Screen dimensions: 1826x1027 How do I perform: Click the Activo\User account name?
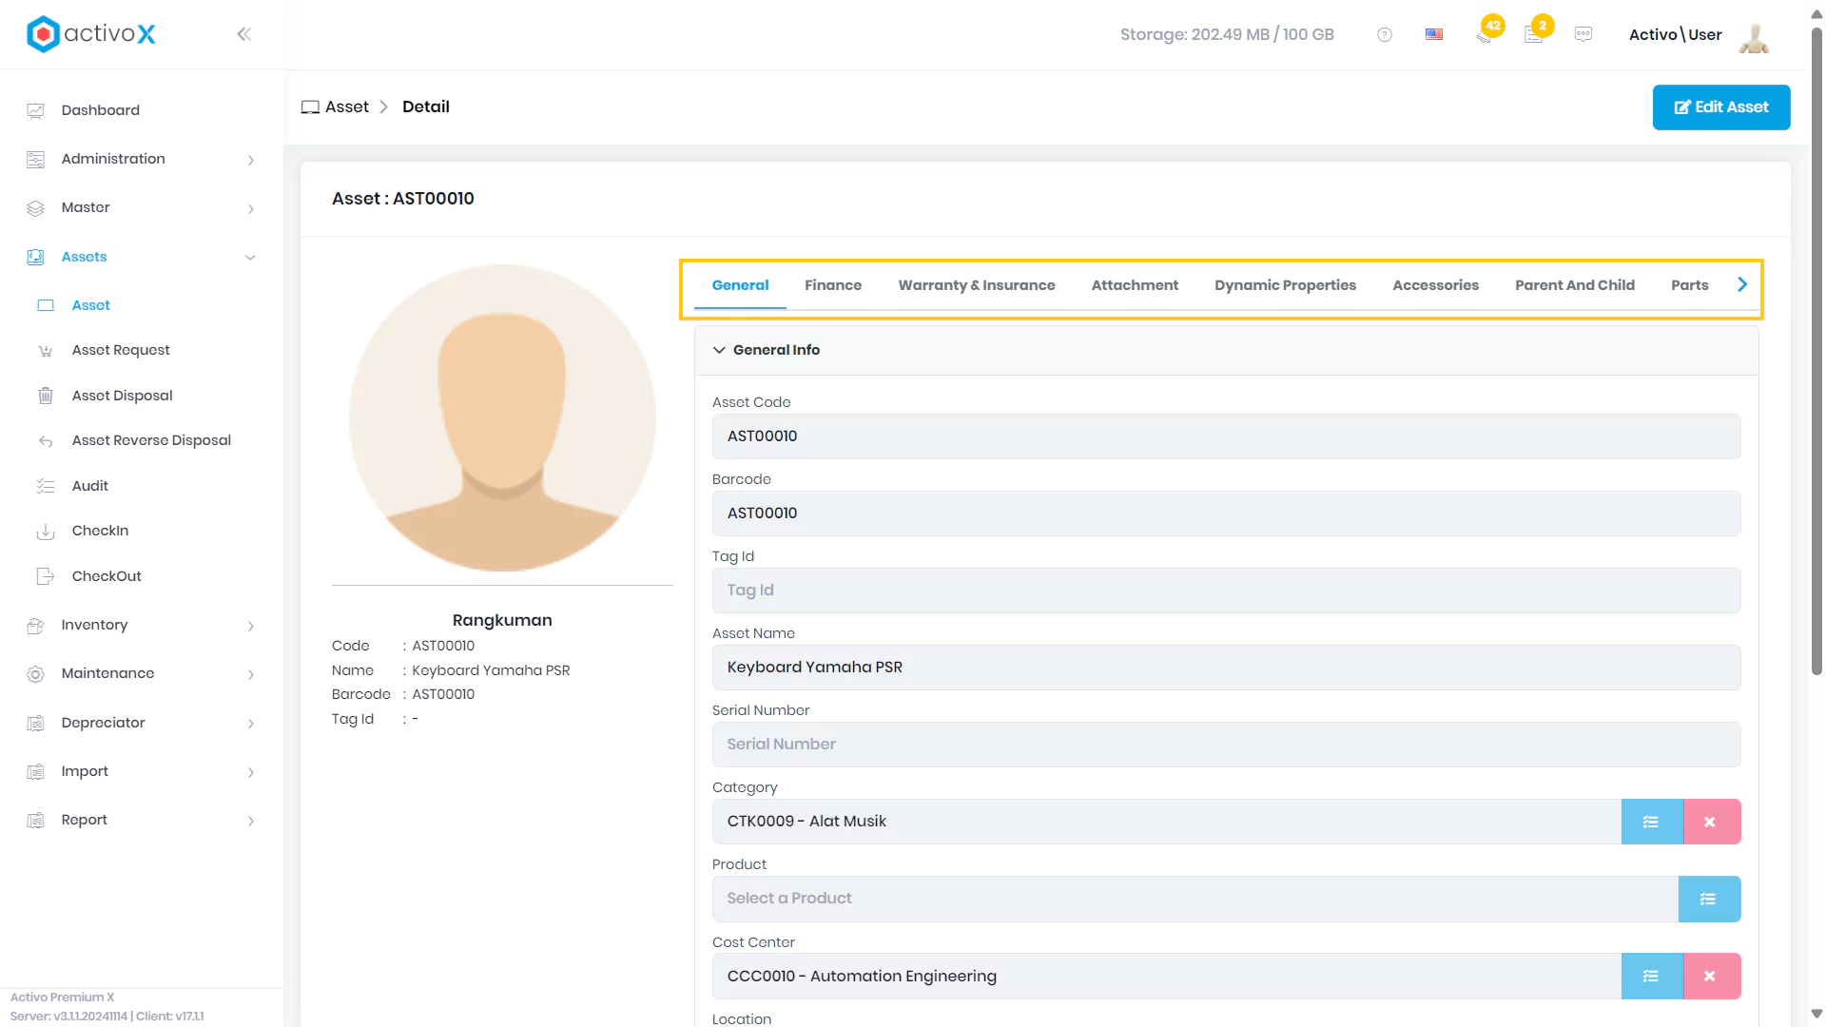coord(1675,35)
